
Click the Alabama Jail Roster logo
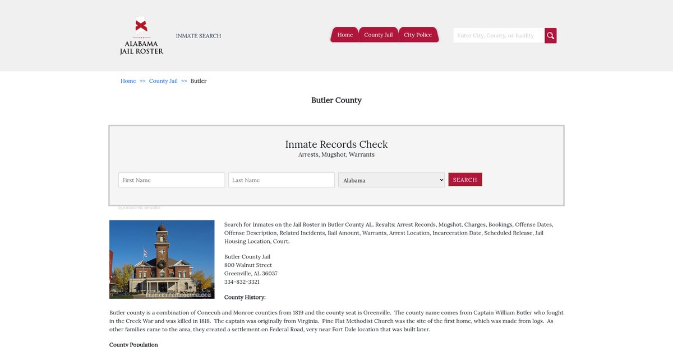click(141, 36)
